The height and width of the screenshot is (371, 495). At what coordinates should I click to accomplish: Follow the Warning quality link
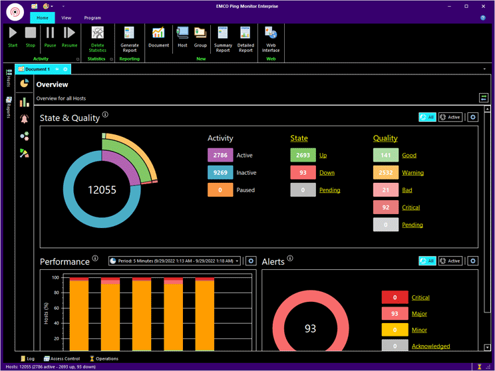[x=412, y=173]
